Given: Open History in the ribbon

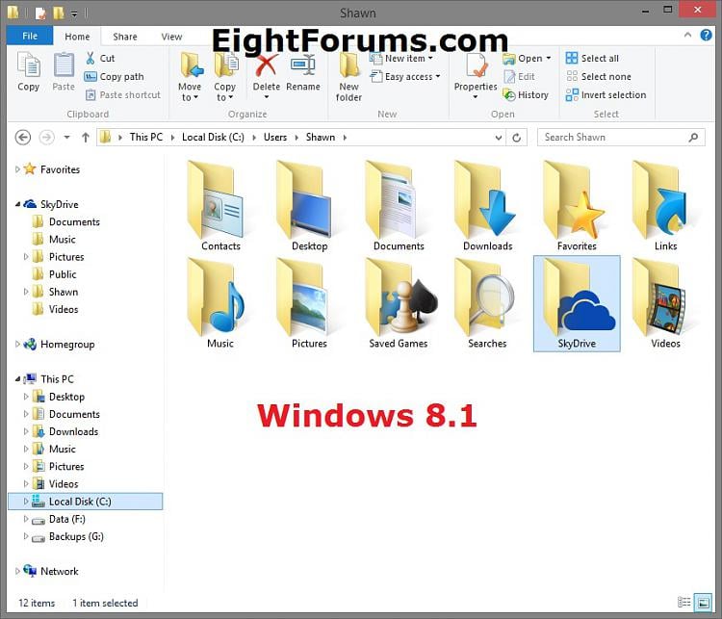Looking at the screenshot, I should click(526, 95).
